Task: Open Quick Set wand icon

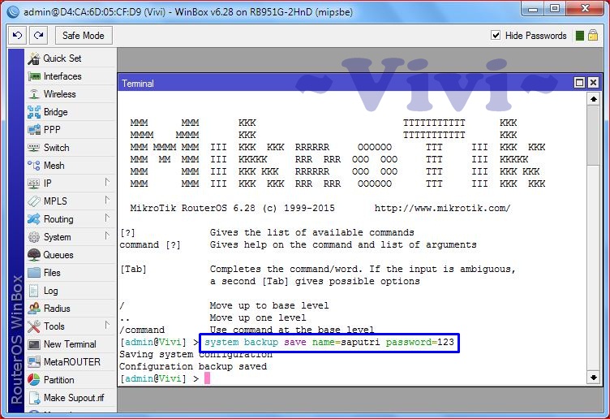Action: click(34, 58)
